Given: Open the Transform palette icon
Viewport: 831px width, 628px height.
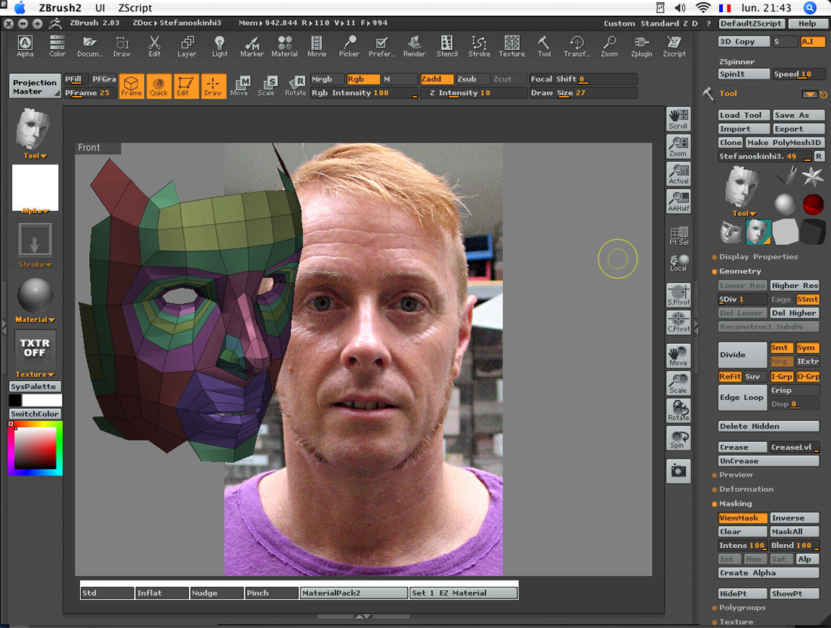Looking at the screenshot, I should [x=576, y=46].
